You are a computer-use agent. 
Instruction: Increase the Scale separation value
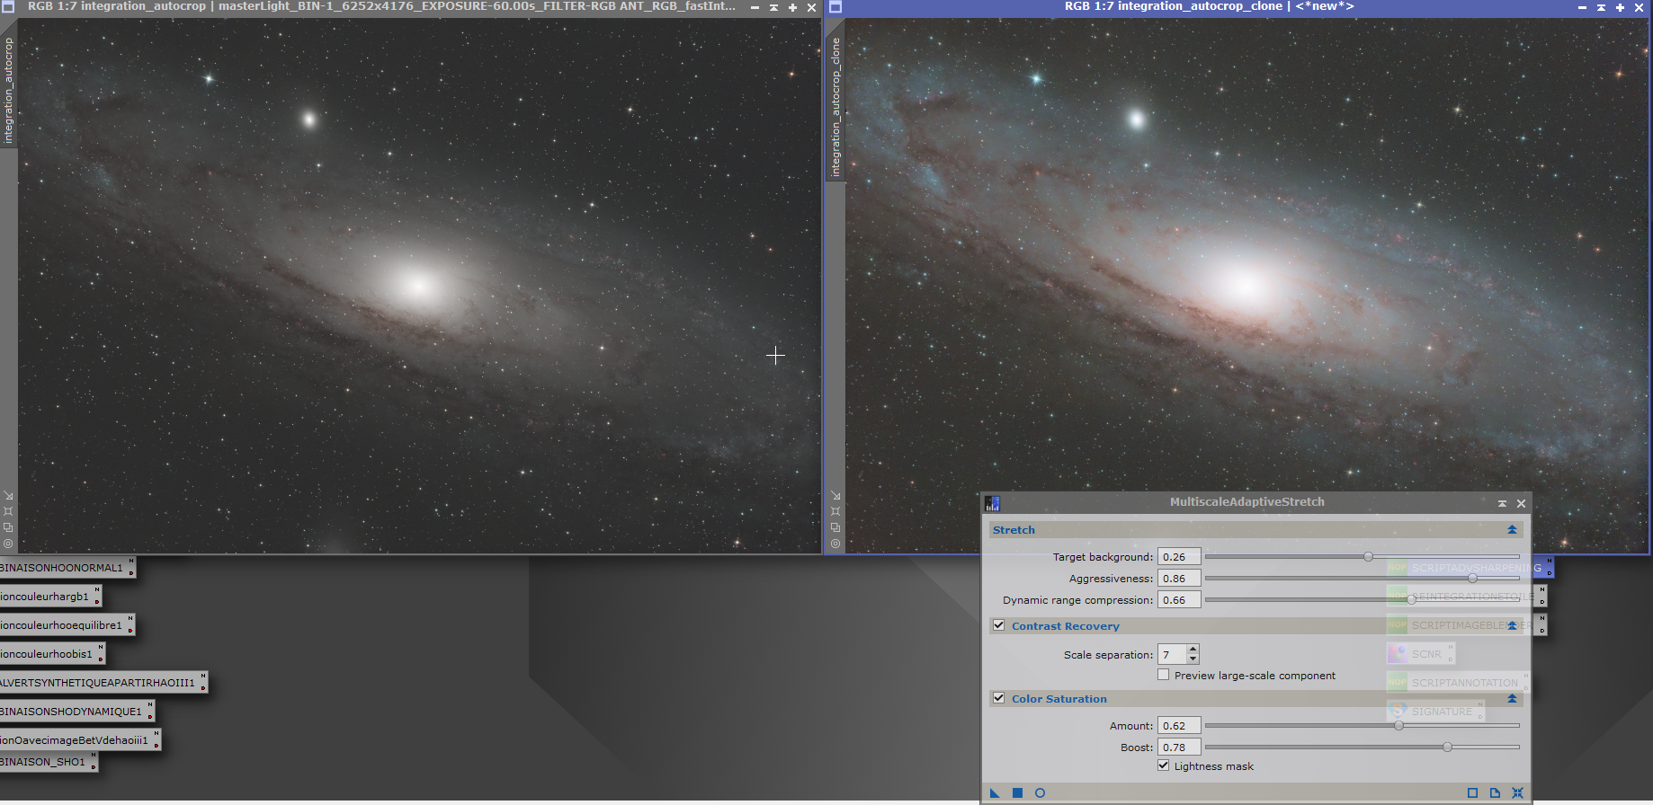1193,650
